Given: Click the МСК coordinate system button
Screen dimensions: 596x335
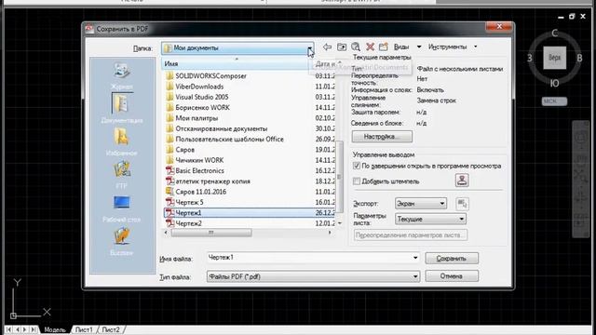Looking at the screenshot, I should coord(555,101).
